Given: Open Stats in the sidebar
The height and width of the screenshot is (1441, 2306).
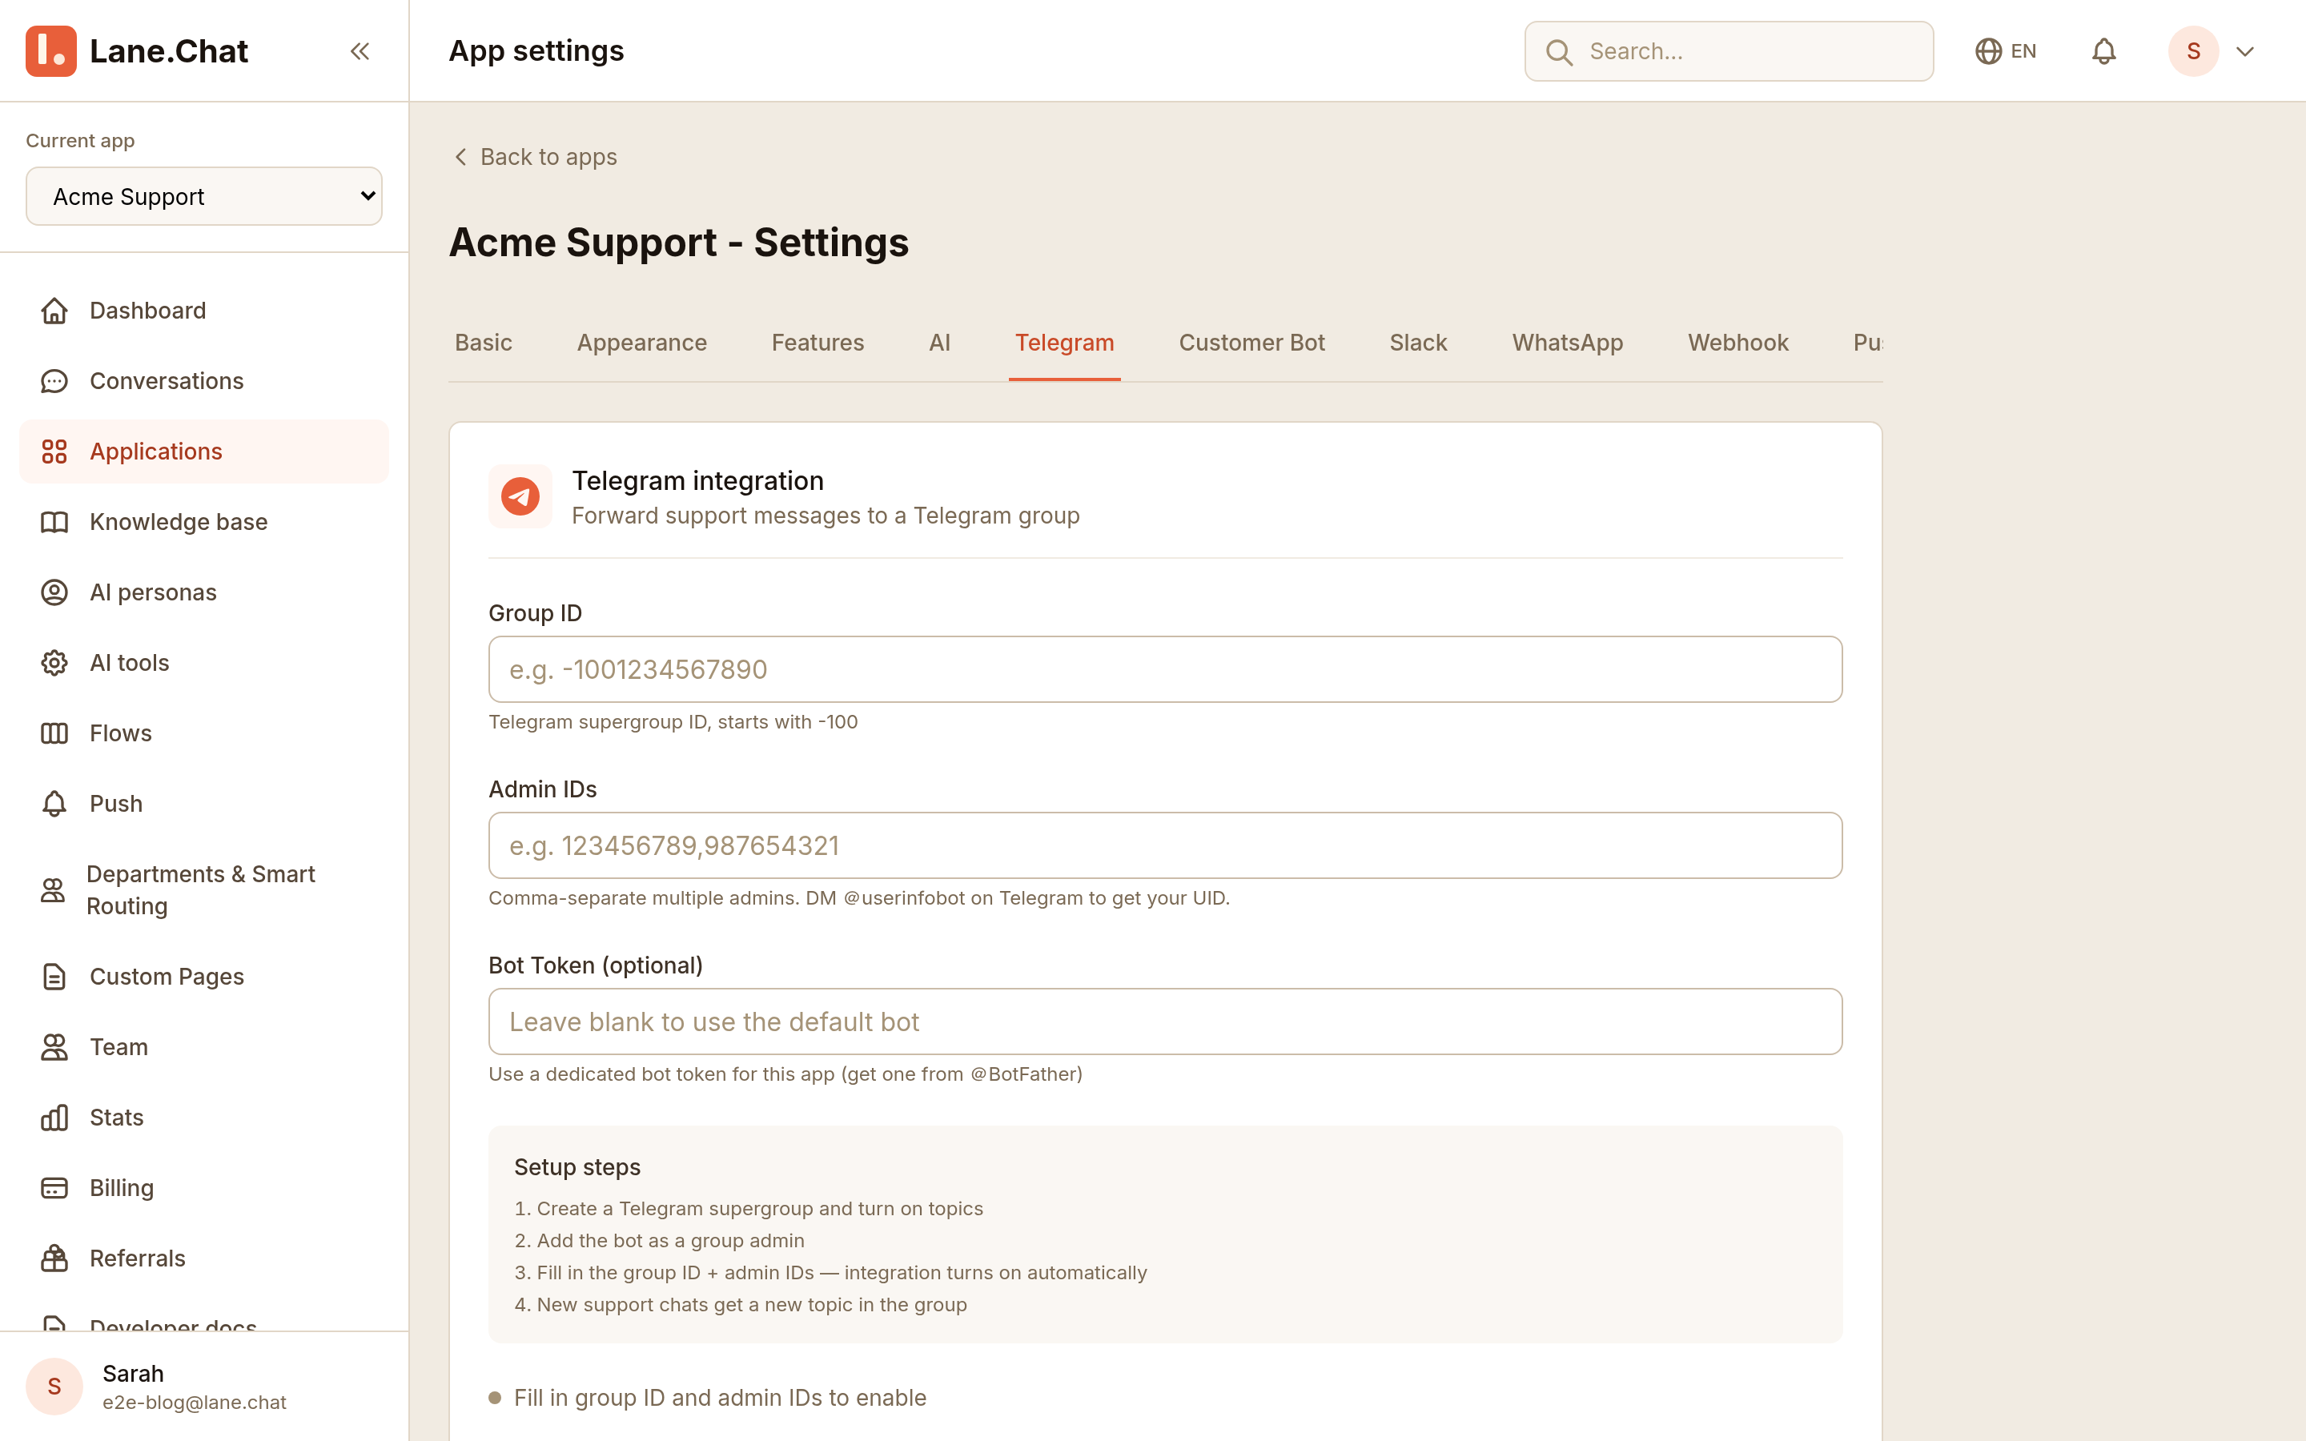Looking at the screenshot, I should point(204,1118).
